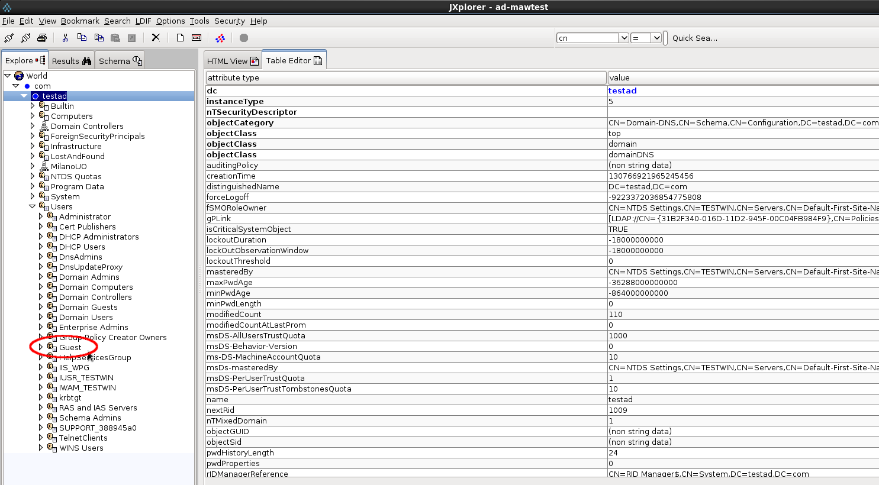Screen dimensions: 879x485
Task: Click the System container icon
Action: coord(44,196)
